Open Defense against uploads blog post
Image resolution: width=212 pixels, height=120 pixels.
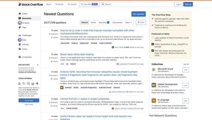click(172, 20)
